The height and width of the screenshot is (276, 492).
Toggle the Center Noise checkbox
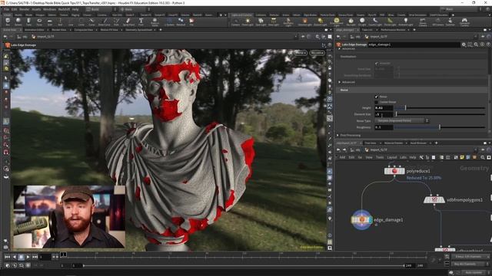[377, 102]
